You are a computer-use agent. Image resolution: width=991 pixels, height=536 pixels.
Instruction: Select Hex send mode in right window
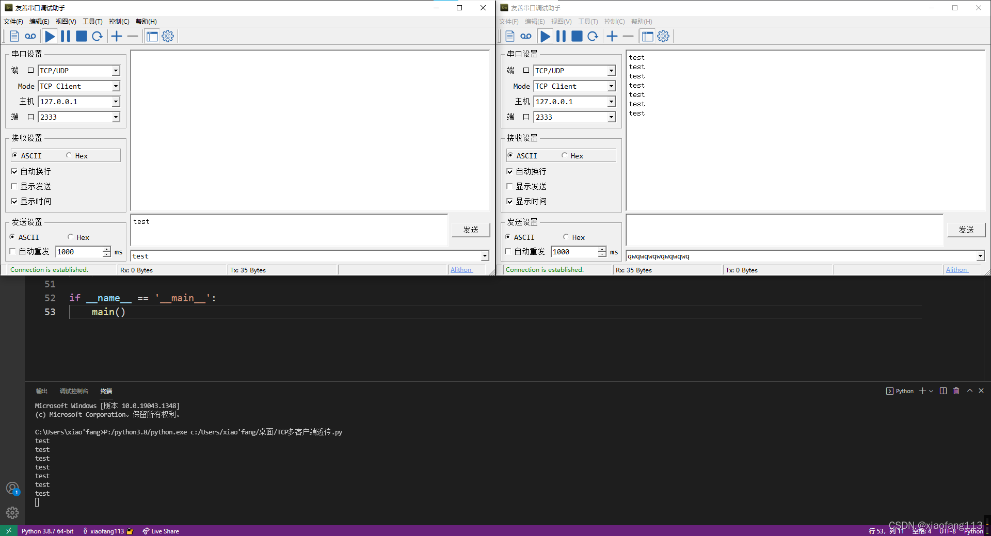coord(566,237)
